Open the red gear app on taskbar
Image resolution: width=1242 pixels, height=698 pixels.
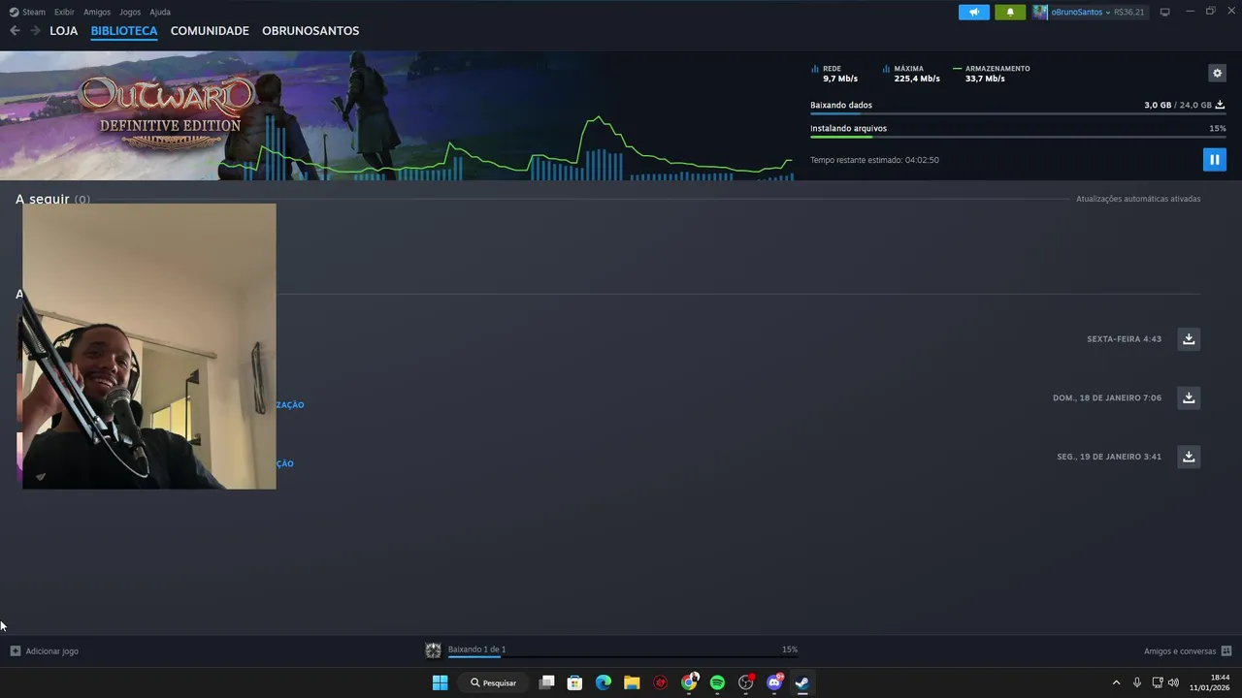click(661, 682)
